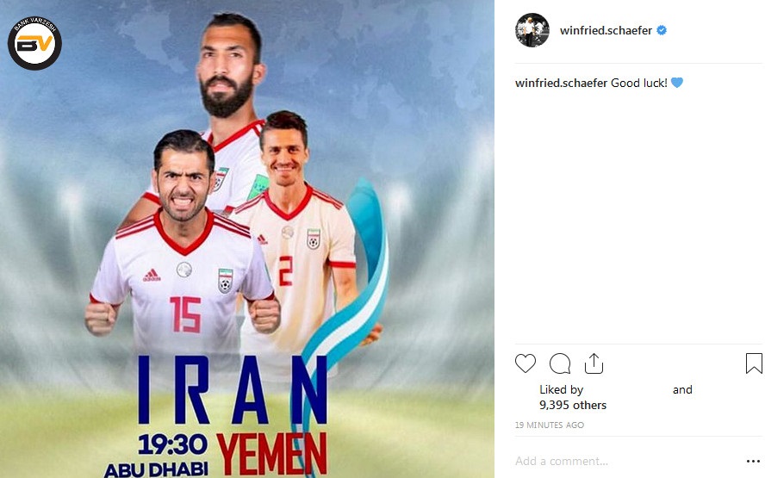Save the post with the bookmark icon
765x478 pixels.
[754, 363]
